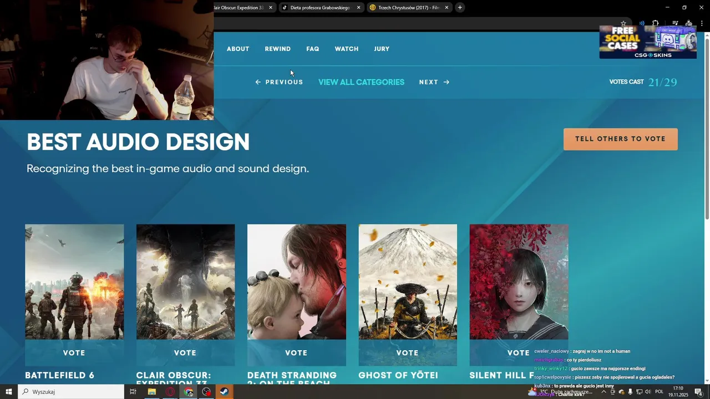Open Task View on the taskbar
The height and width of the screenshot is (399, 710).
tap(133, 392)
